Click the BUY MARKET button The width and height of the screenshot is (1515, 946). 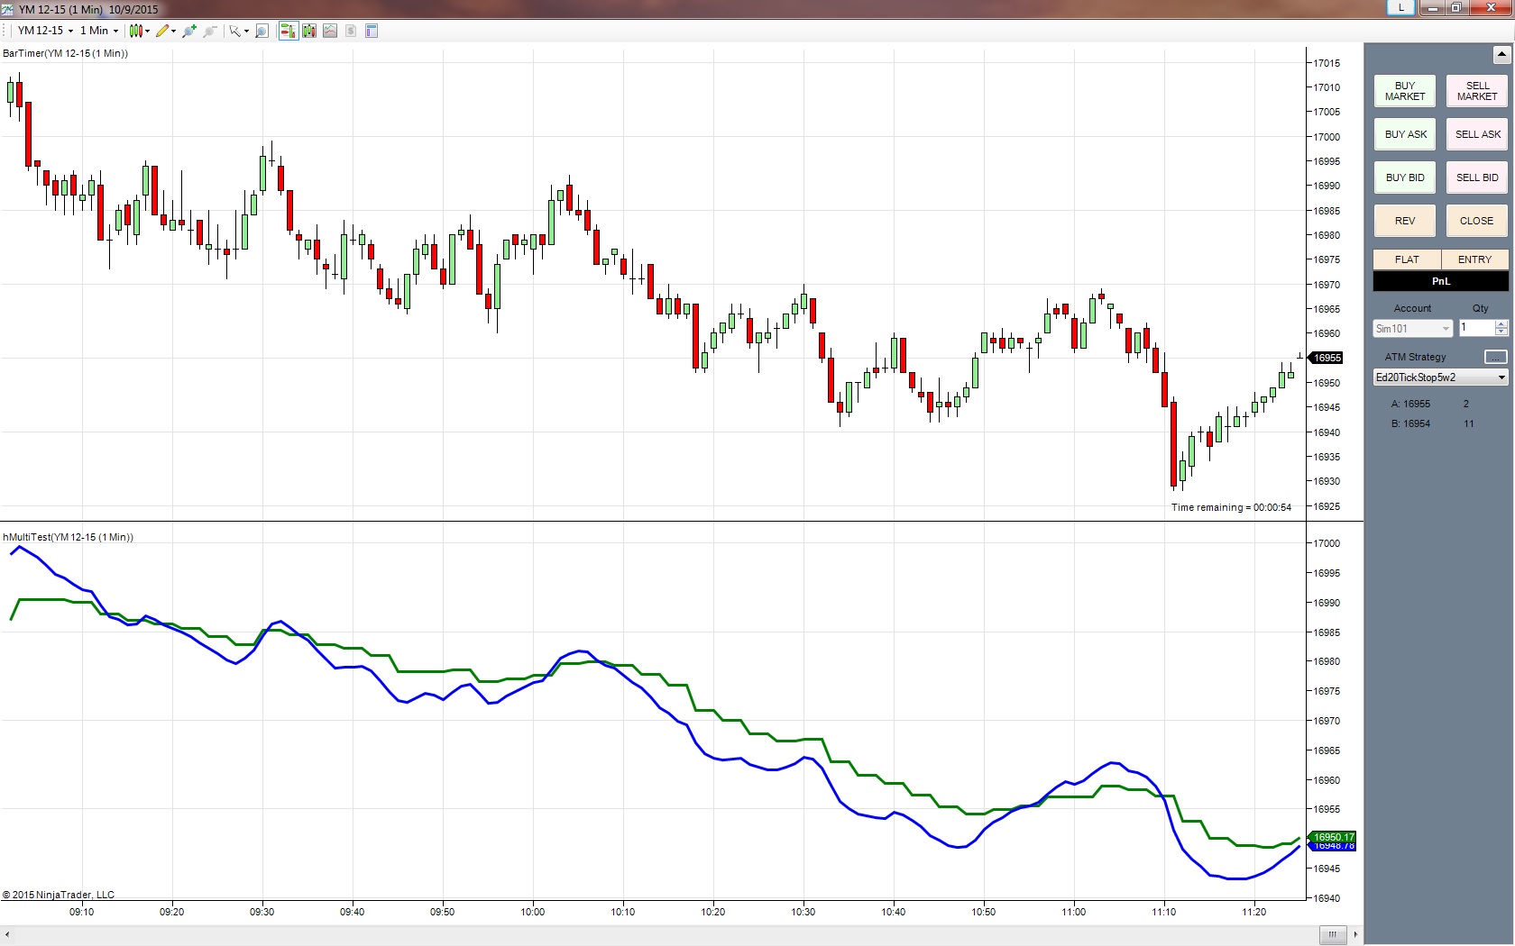(1405, 91)
